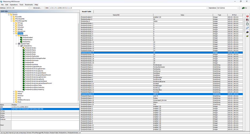Expand the fnFortiGateMib tree node
Image resolution: width=250 pixels, height=134 pixels.
(x=11, y=19)
